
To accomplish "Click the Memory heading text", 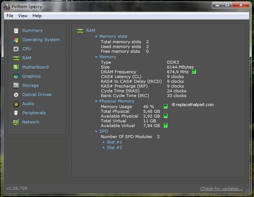I will tap(108, 57).
